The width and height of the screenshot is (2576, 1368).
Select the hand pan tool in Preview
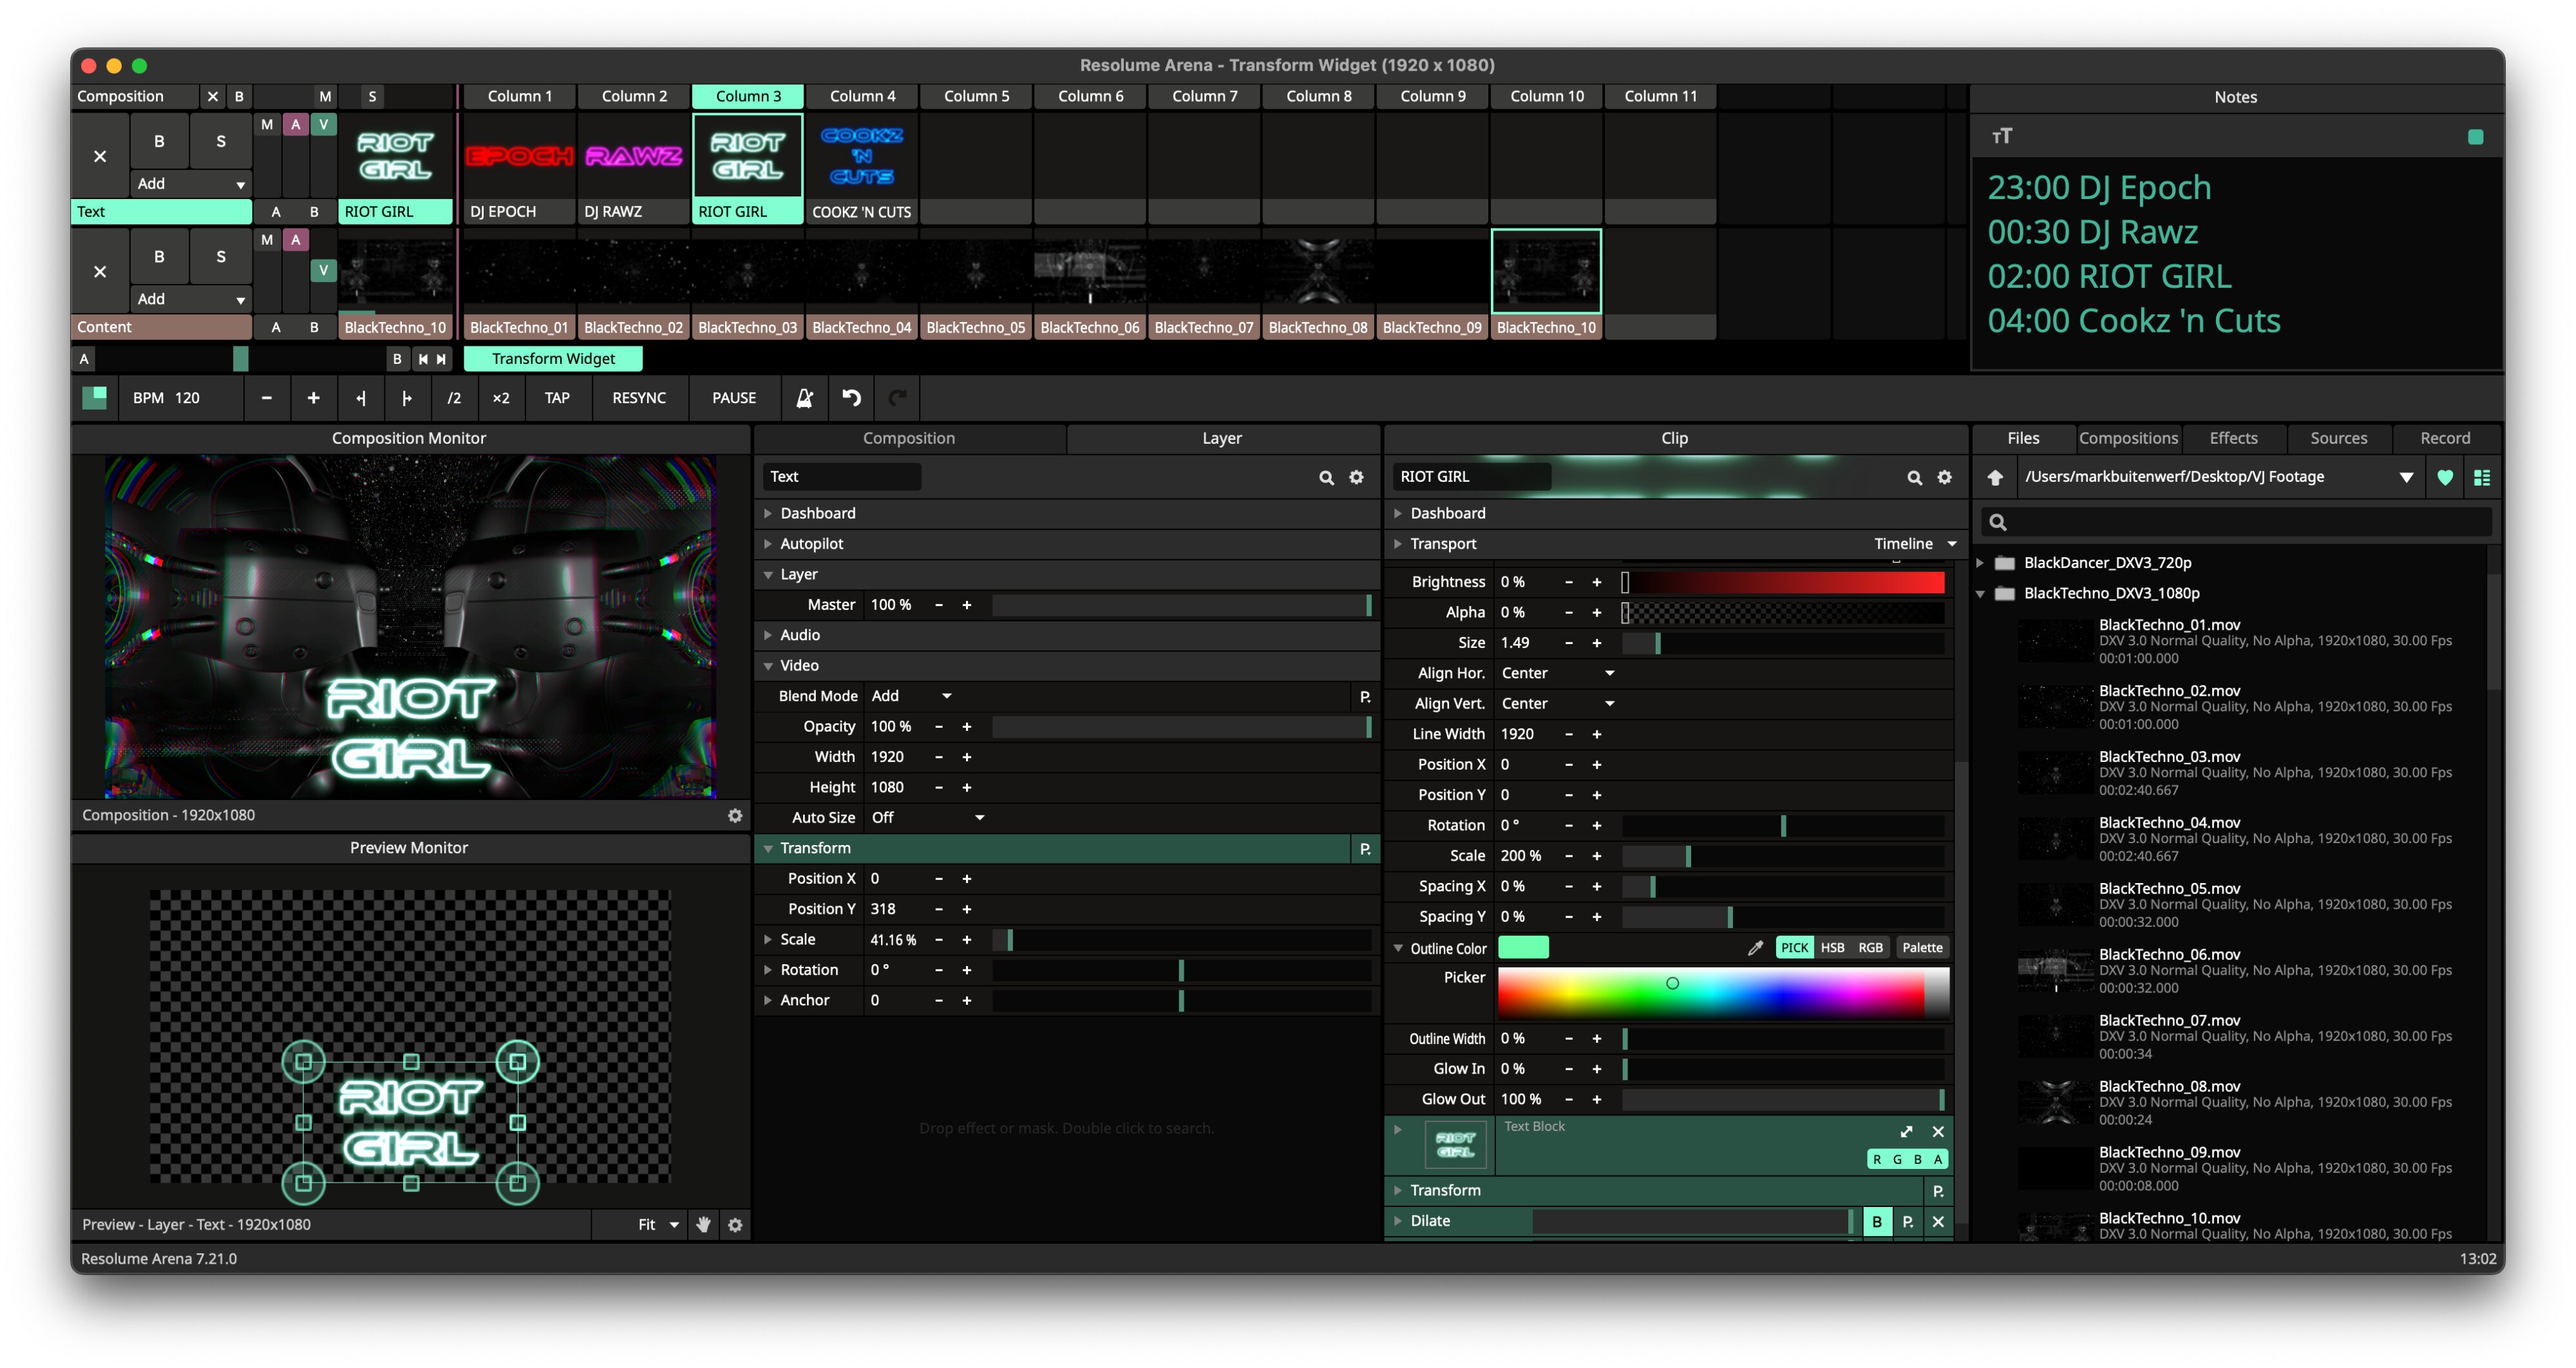pos(703,1225)
